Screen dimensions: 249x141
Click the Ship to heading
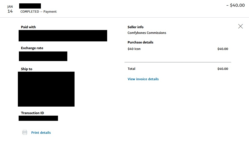point(27,69)
